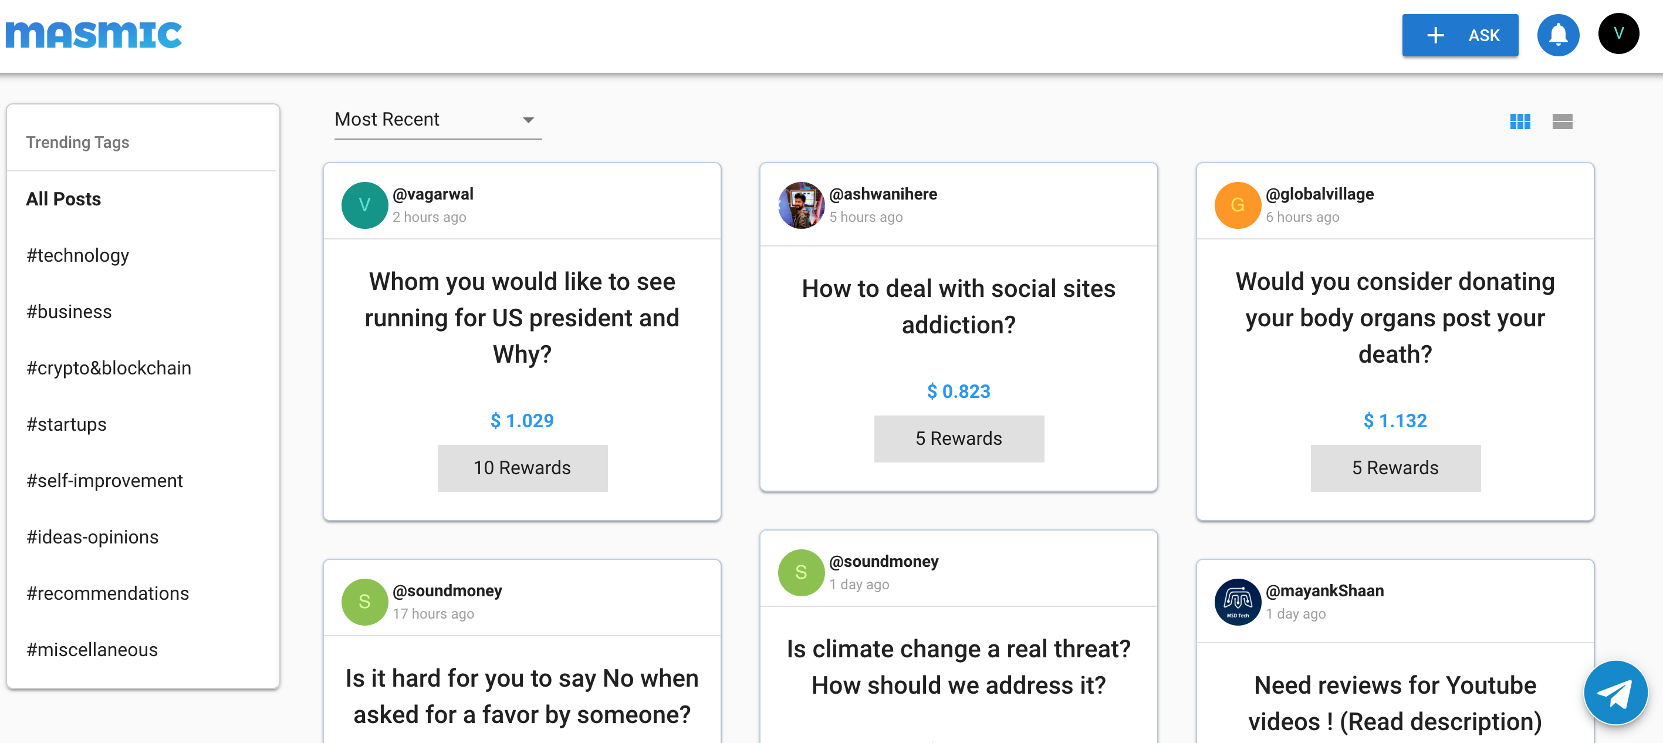This screenshot has height=743, width=1663.
Task: Open the saying No favor question
Action: (x=522, y=697)
